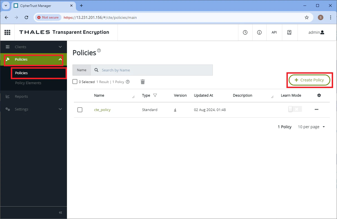Click the Policies help question icon
This screenshot has height=219, width=337.
99,51
